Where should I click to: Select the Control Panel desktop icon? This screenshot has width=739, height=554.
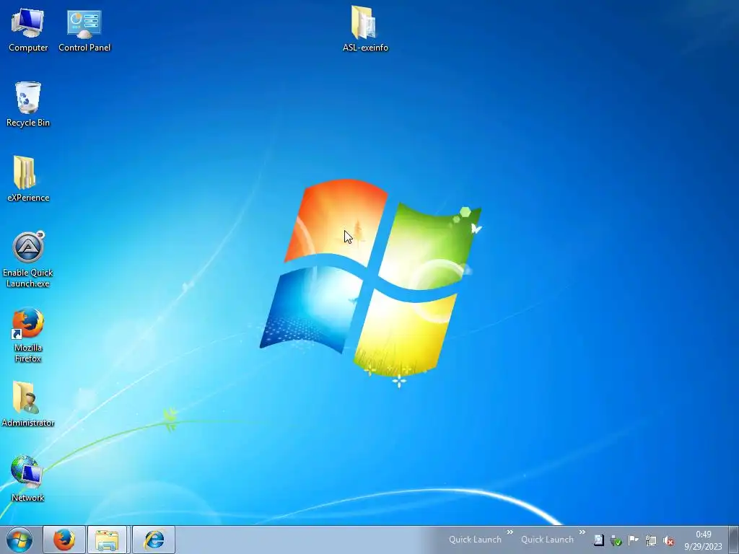pos(84,30)
